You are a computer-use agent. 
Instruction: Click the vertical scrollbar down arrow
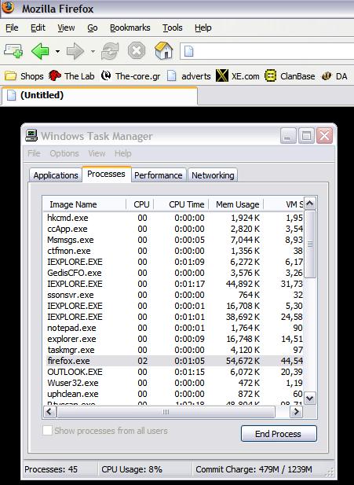tap(310, 399)
